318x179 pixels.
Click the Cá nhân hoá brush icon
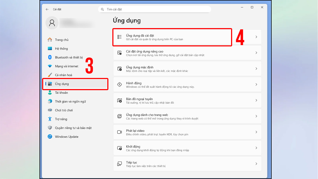pos(50,75)
